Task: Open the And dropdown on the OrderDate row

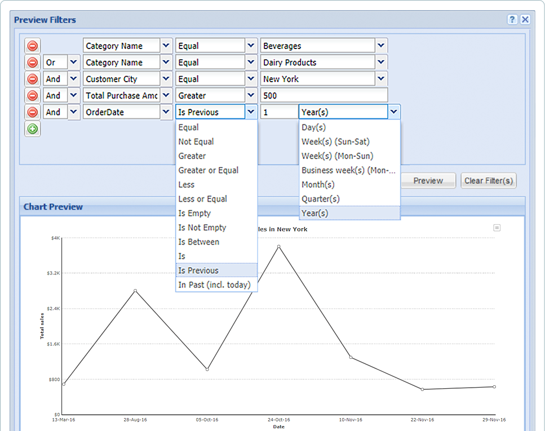Action: tap(73, 112)
